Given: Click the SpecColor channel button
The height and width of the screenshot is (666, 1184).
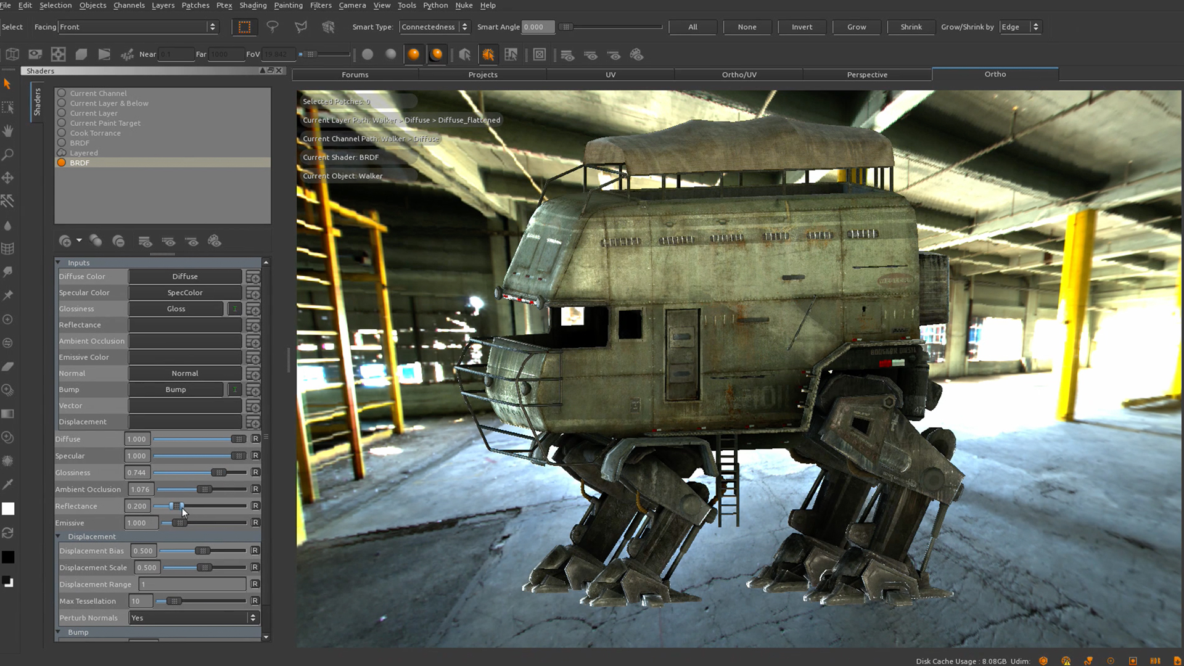Looking at the screenshot, I should click(185, 293).
